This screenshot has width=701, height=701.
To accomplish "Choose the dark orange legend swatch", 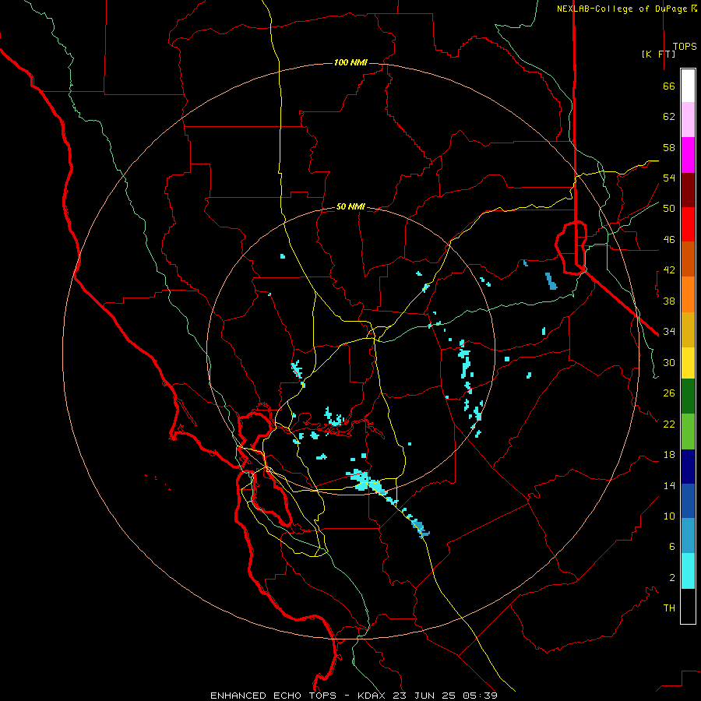I will click(688, 259).
